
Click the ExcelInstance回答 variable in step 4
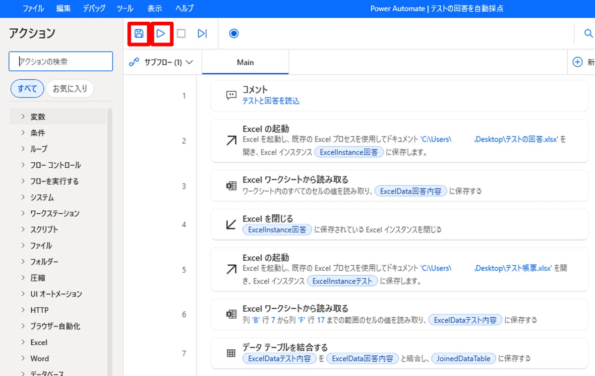[277, 230]
